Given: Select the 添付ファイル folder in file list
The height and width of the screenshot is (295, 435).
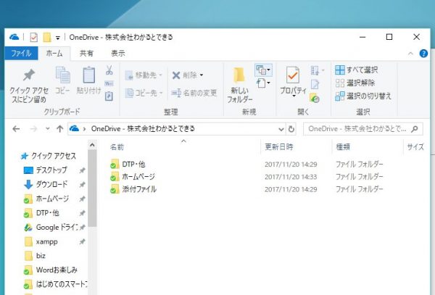Looking at the screenshot, I should pyautogui.click(x=133, y=189).
